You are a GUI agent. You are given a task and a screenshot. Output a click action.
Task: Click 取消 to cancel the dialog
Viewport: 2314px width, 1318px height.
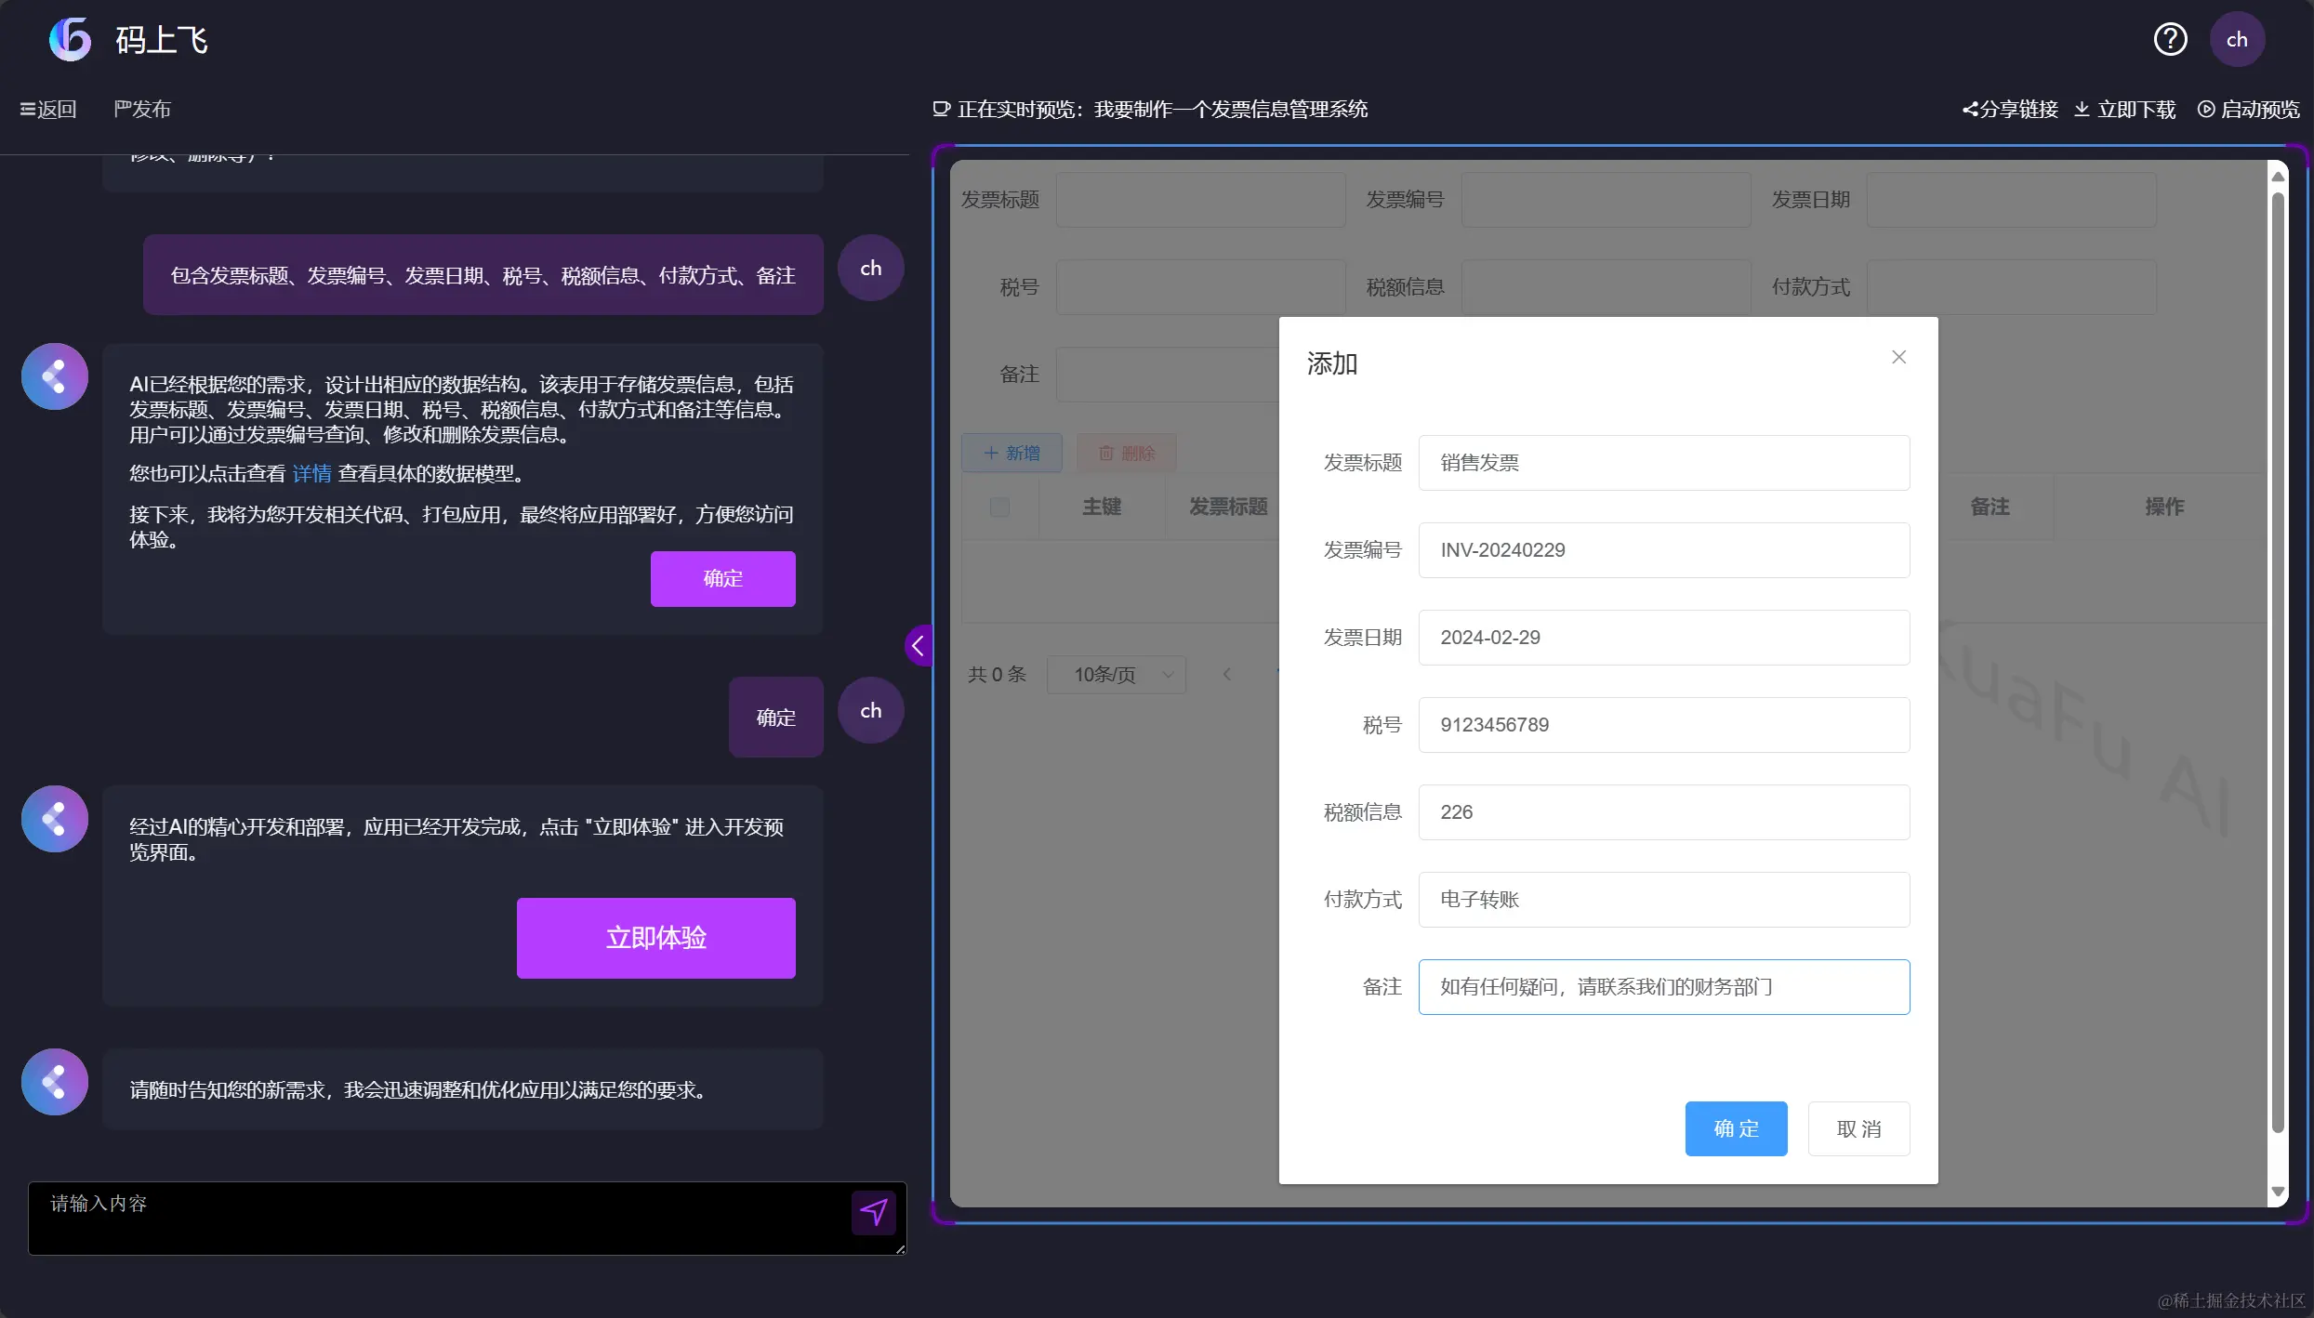[x=1858, y=1128]
